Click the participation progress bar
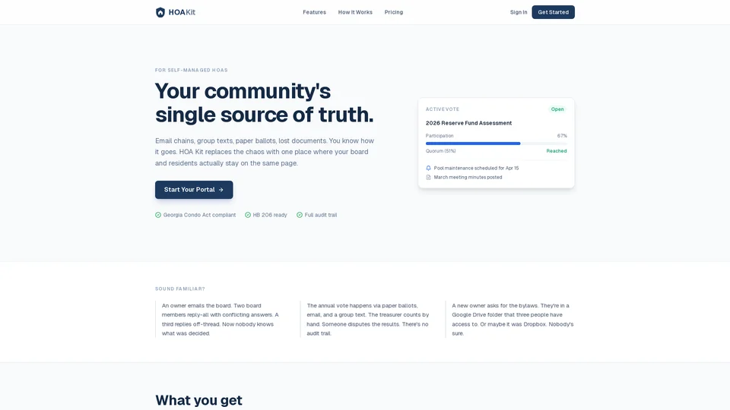 click(497, 143)
